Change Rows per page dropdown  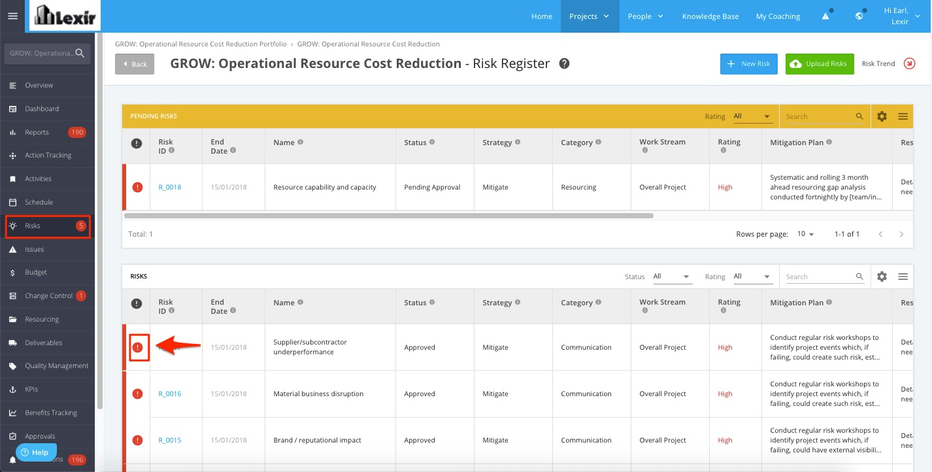point(805,234)
